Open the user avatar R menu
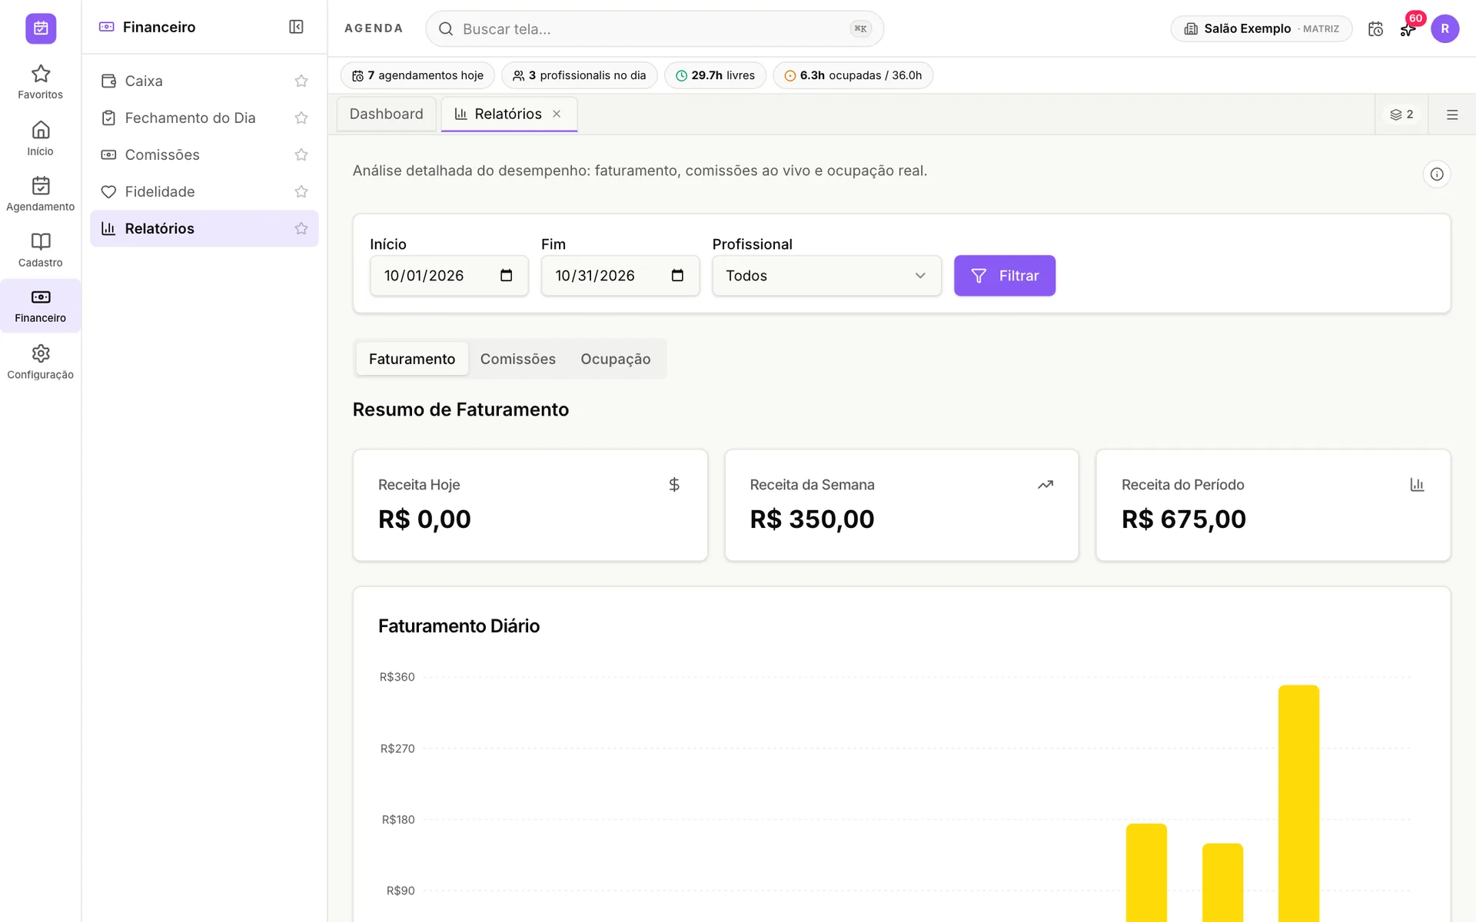The width and height of the screenshot is (1476, 922). tap(1444, 28)
